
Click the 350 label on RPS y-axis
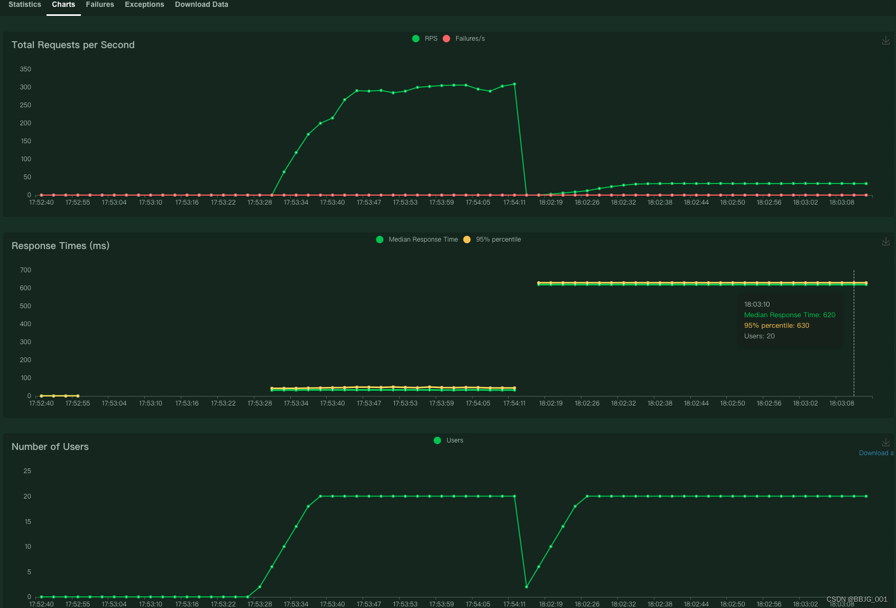(x=25, y=69)
